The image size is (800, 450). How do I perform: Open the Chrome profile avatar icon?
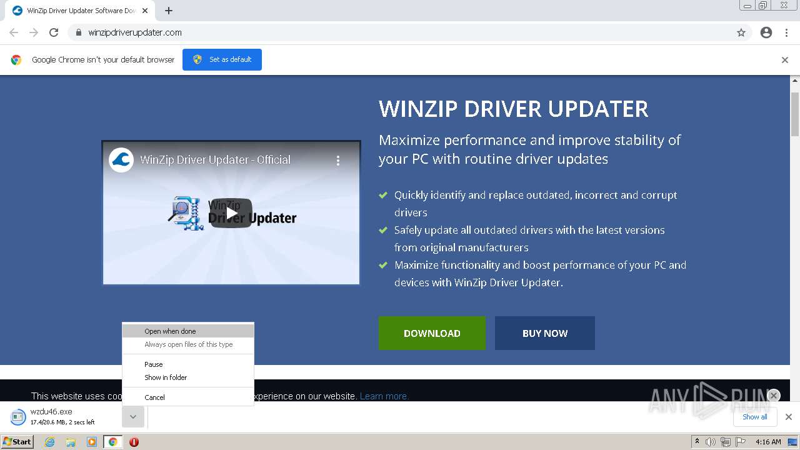pyautogui.click(x=766, y=32)
